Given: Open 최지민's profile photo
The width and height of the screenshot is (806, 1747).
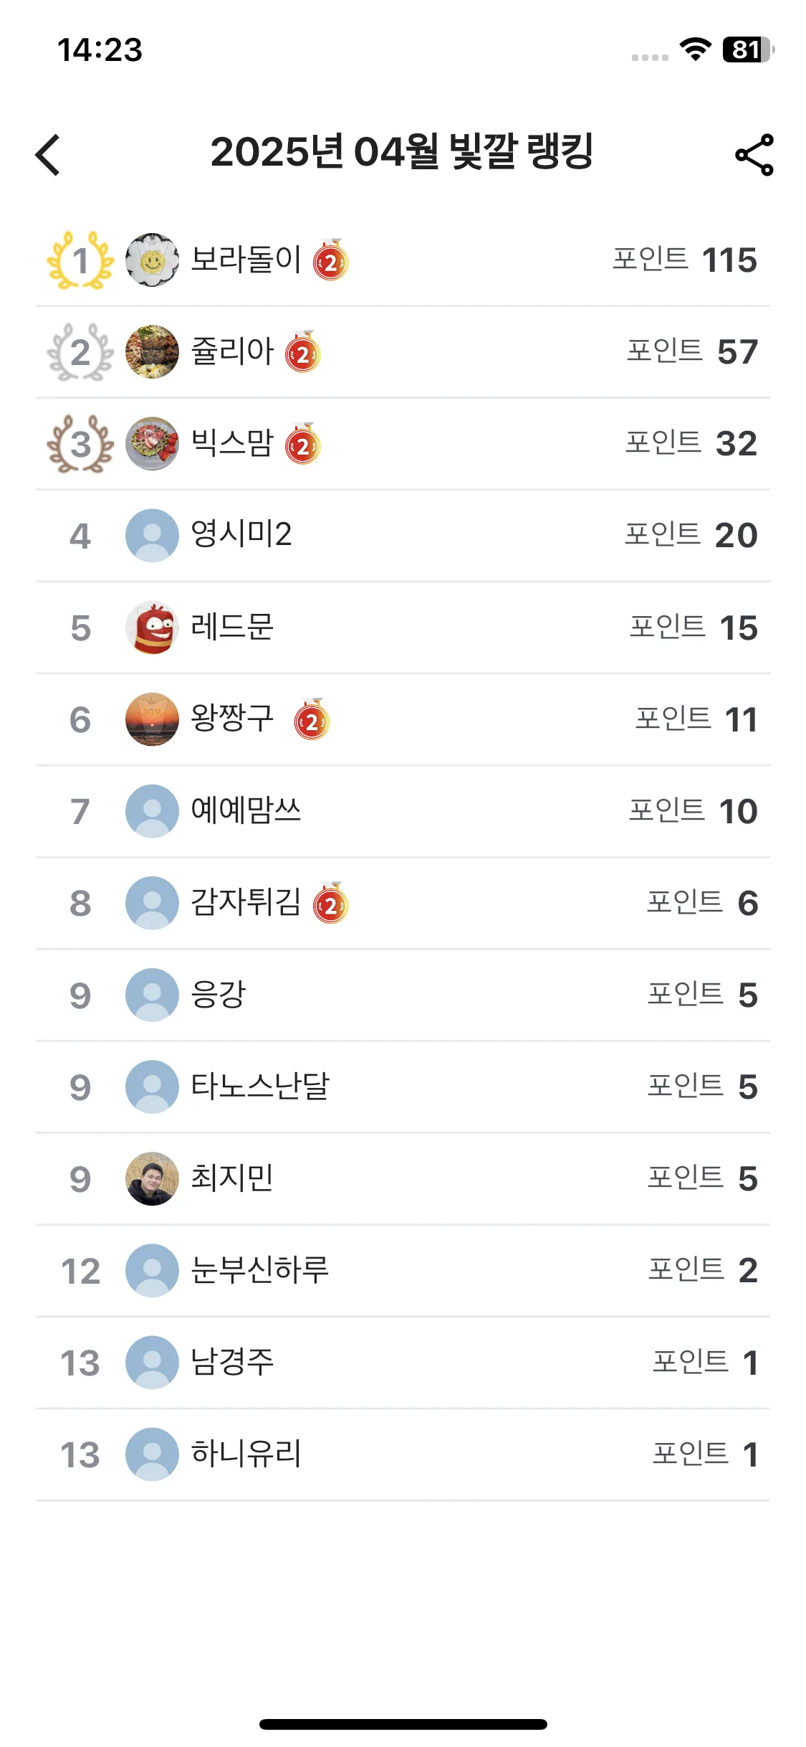Looking at the screenshot, I should coord(152,1178).
